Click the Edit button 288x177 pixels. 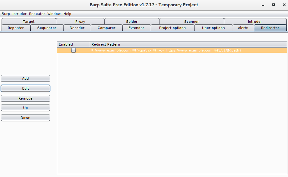(x=25, y=88)
